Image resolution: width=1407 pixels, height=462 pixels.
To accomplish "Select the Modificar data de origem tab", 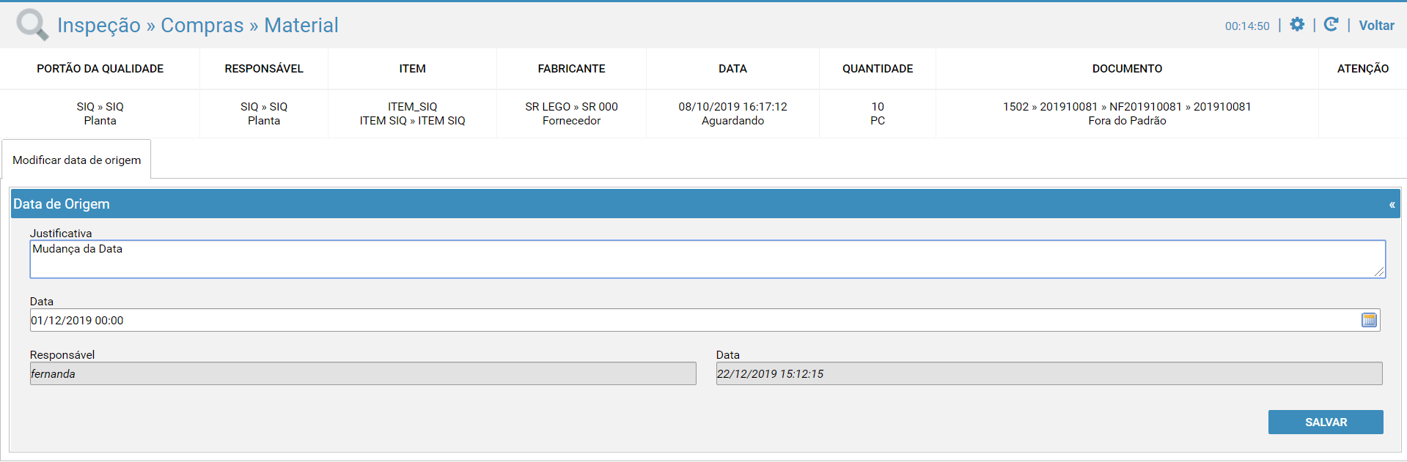I will [x=76, y=160].
